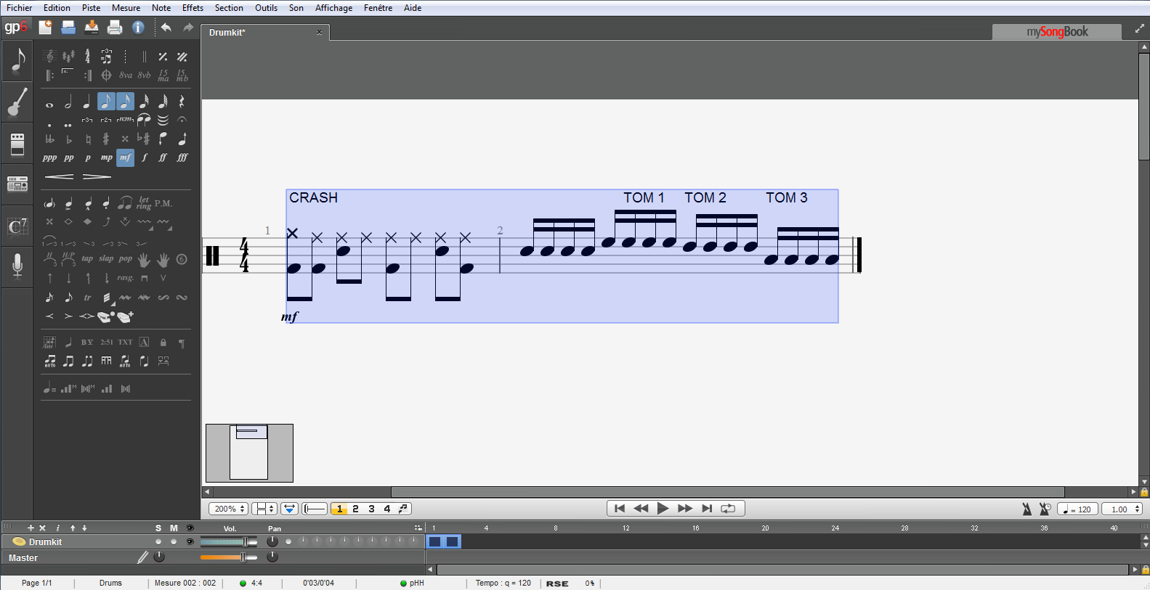Choose thirty-second note duration
Screen dimensions: 1150x590
[x=144, y=102]
